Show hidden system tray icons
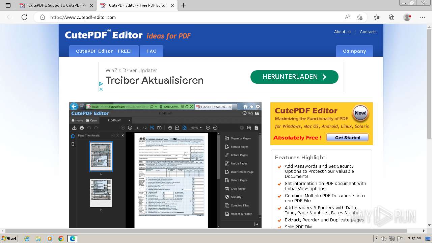432x243 pixels. [376, 239]
